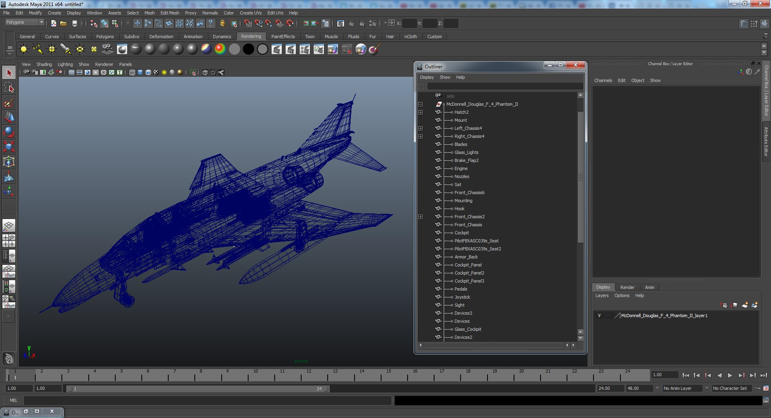Collapse the McDonnell_Douglas_F_4_Phantom_II group

coord(420,104)
